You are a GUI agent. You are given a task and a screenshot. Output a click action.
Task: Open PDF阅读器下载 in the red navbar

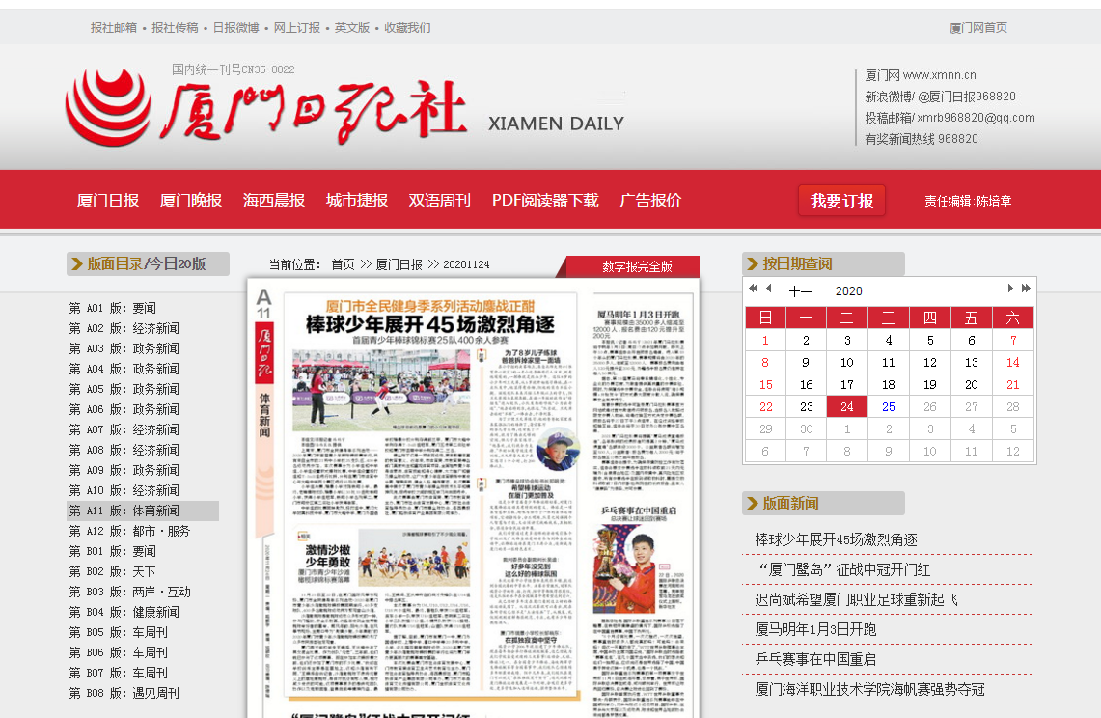545,201
